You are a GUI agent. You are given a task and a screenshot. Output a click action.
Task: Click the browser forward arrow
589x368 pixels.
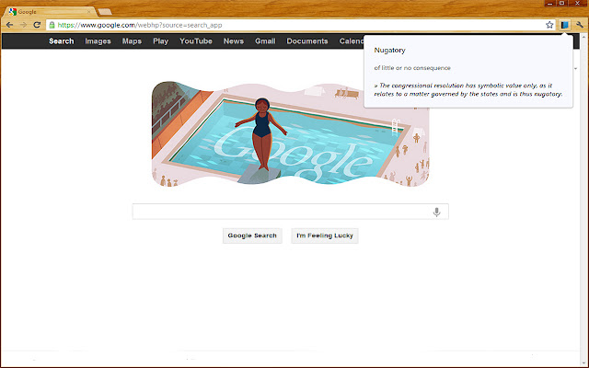(23, 25)
